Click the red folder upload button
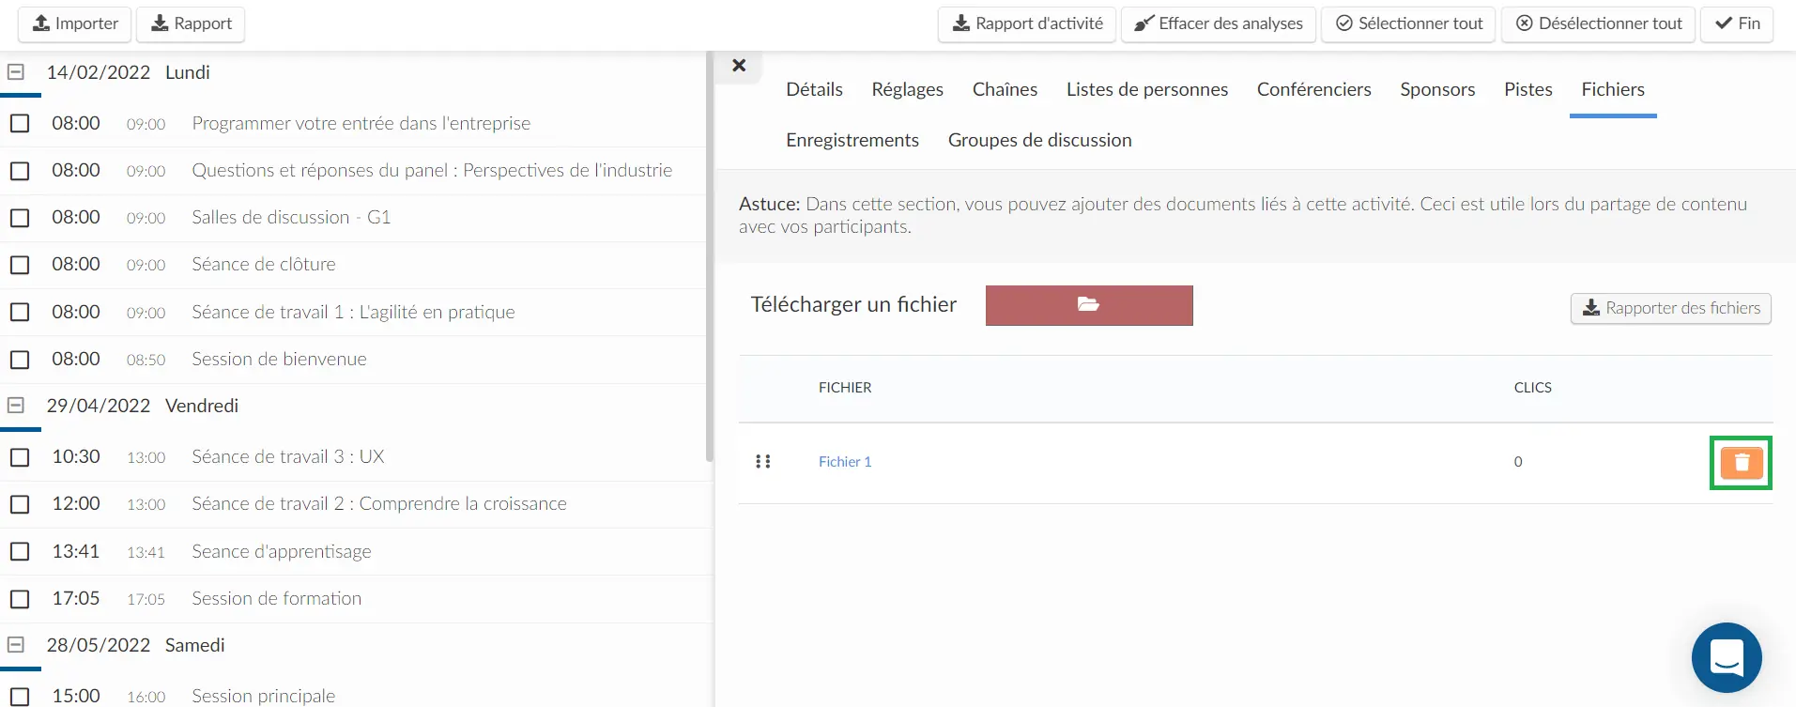The width and height of the screenshot is (1796, 707). click(x=1089, y=305)
